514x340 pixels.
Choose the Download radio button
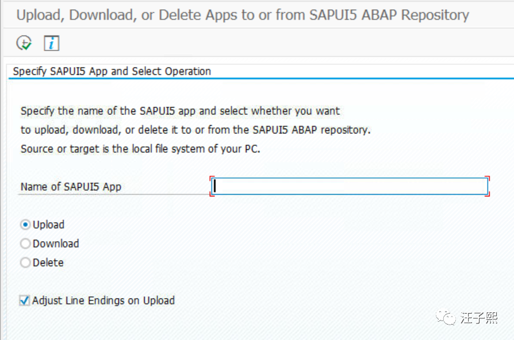pyautogui.click(x=25, y=244)
